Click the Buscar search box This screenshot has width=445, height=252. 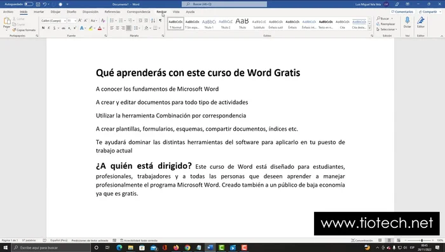pyautogui.click(x=224, y=4)
